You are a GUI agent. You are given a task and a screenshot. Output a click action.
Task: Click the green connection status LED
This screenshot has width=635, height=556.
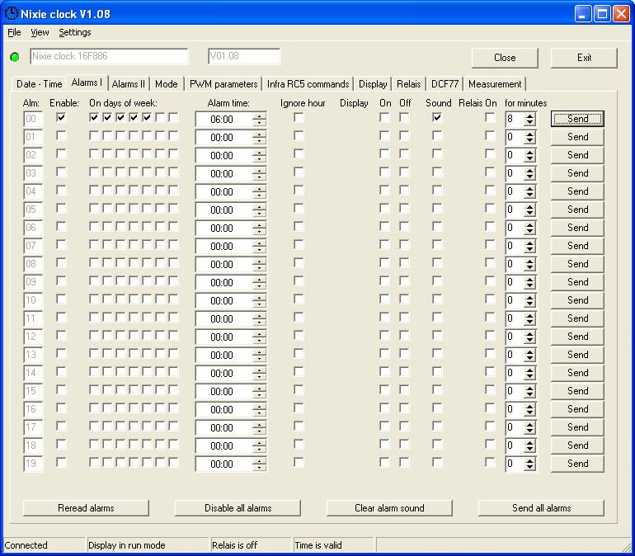pyautogui.click(x=15, y=57)
